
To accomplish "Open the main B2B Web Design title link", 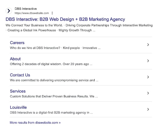I will tap(65, 19).
